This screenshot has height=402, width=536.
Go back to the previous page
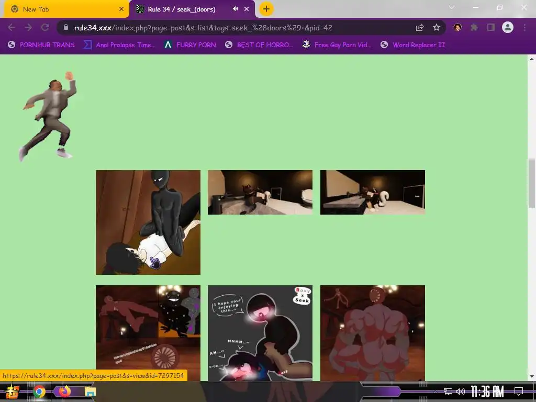click(12, 28)
